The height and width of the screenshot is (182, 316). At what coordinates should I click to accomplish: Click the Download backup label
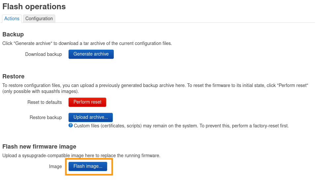(x=43, y=54)
